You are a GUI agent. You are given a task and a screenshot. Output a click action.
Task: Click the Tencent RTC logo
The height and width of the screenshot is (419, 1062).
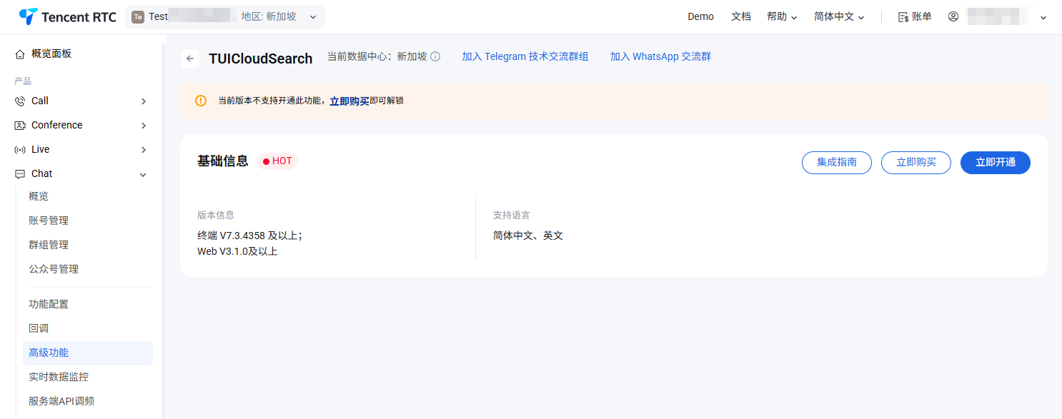point(67,16)
